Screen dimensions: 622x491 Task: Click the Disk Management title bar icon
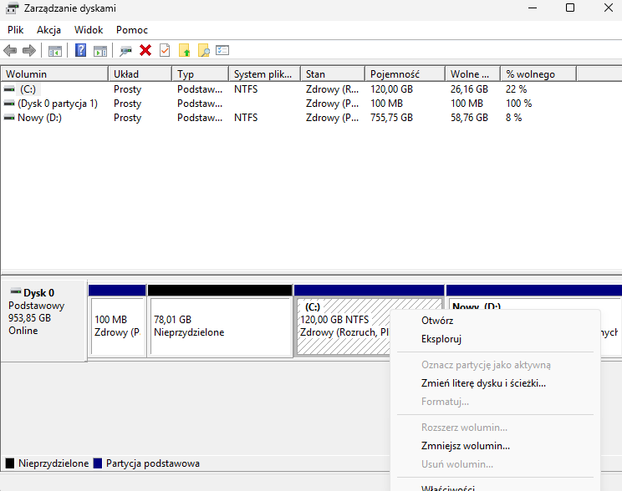click(12, 8)
